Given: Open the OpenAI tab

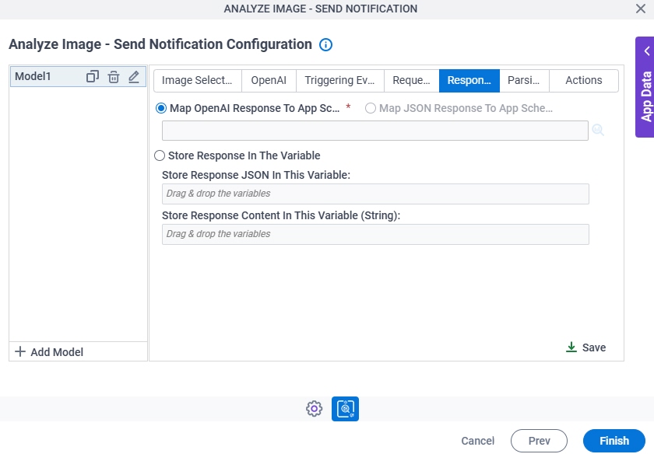Looking at the screenshot, I should [x=269, y=80].
